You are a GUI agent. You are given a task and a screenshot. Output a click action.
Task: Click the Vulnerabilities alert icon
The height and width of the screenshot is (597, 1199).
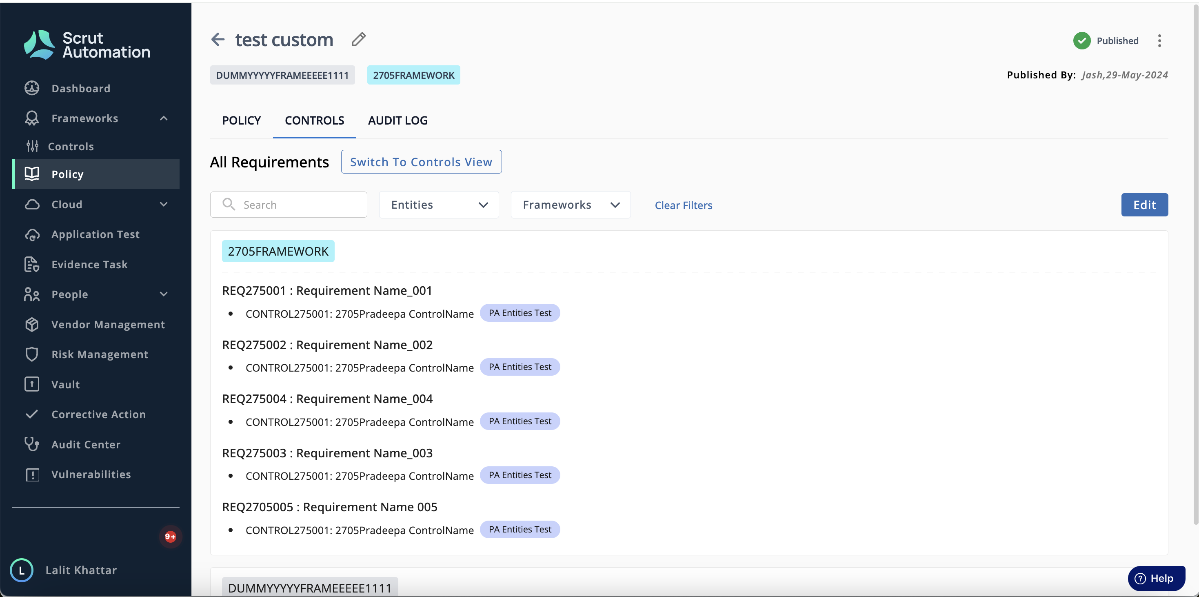[32, 474]
